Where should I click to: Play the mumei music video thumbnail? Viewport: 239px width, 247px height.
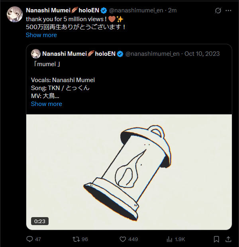pyautogui.click(x=129, y=171)
